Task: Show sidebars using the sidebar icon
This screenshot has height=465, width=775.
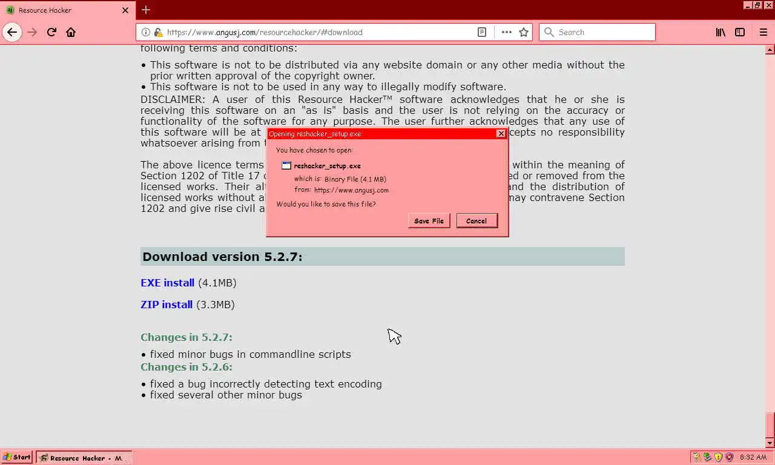Action: click(x=740, y=32)
